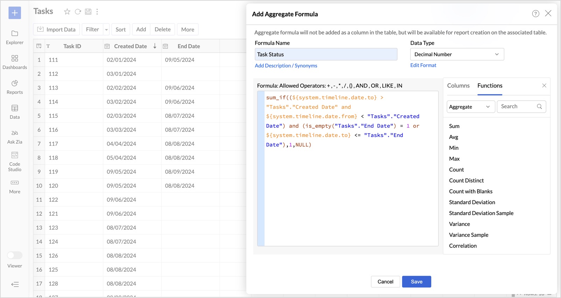
Task: Click the Filter button
Action: click(92, 30)
